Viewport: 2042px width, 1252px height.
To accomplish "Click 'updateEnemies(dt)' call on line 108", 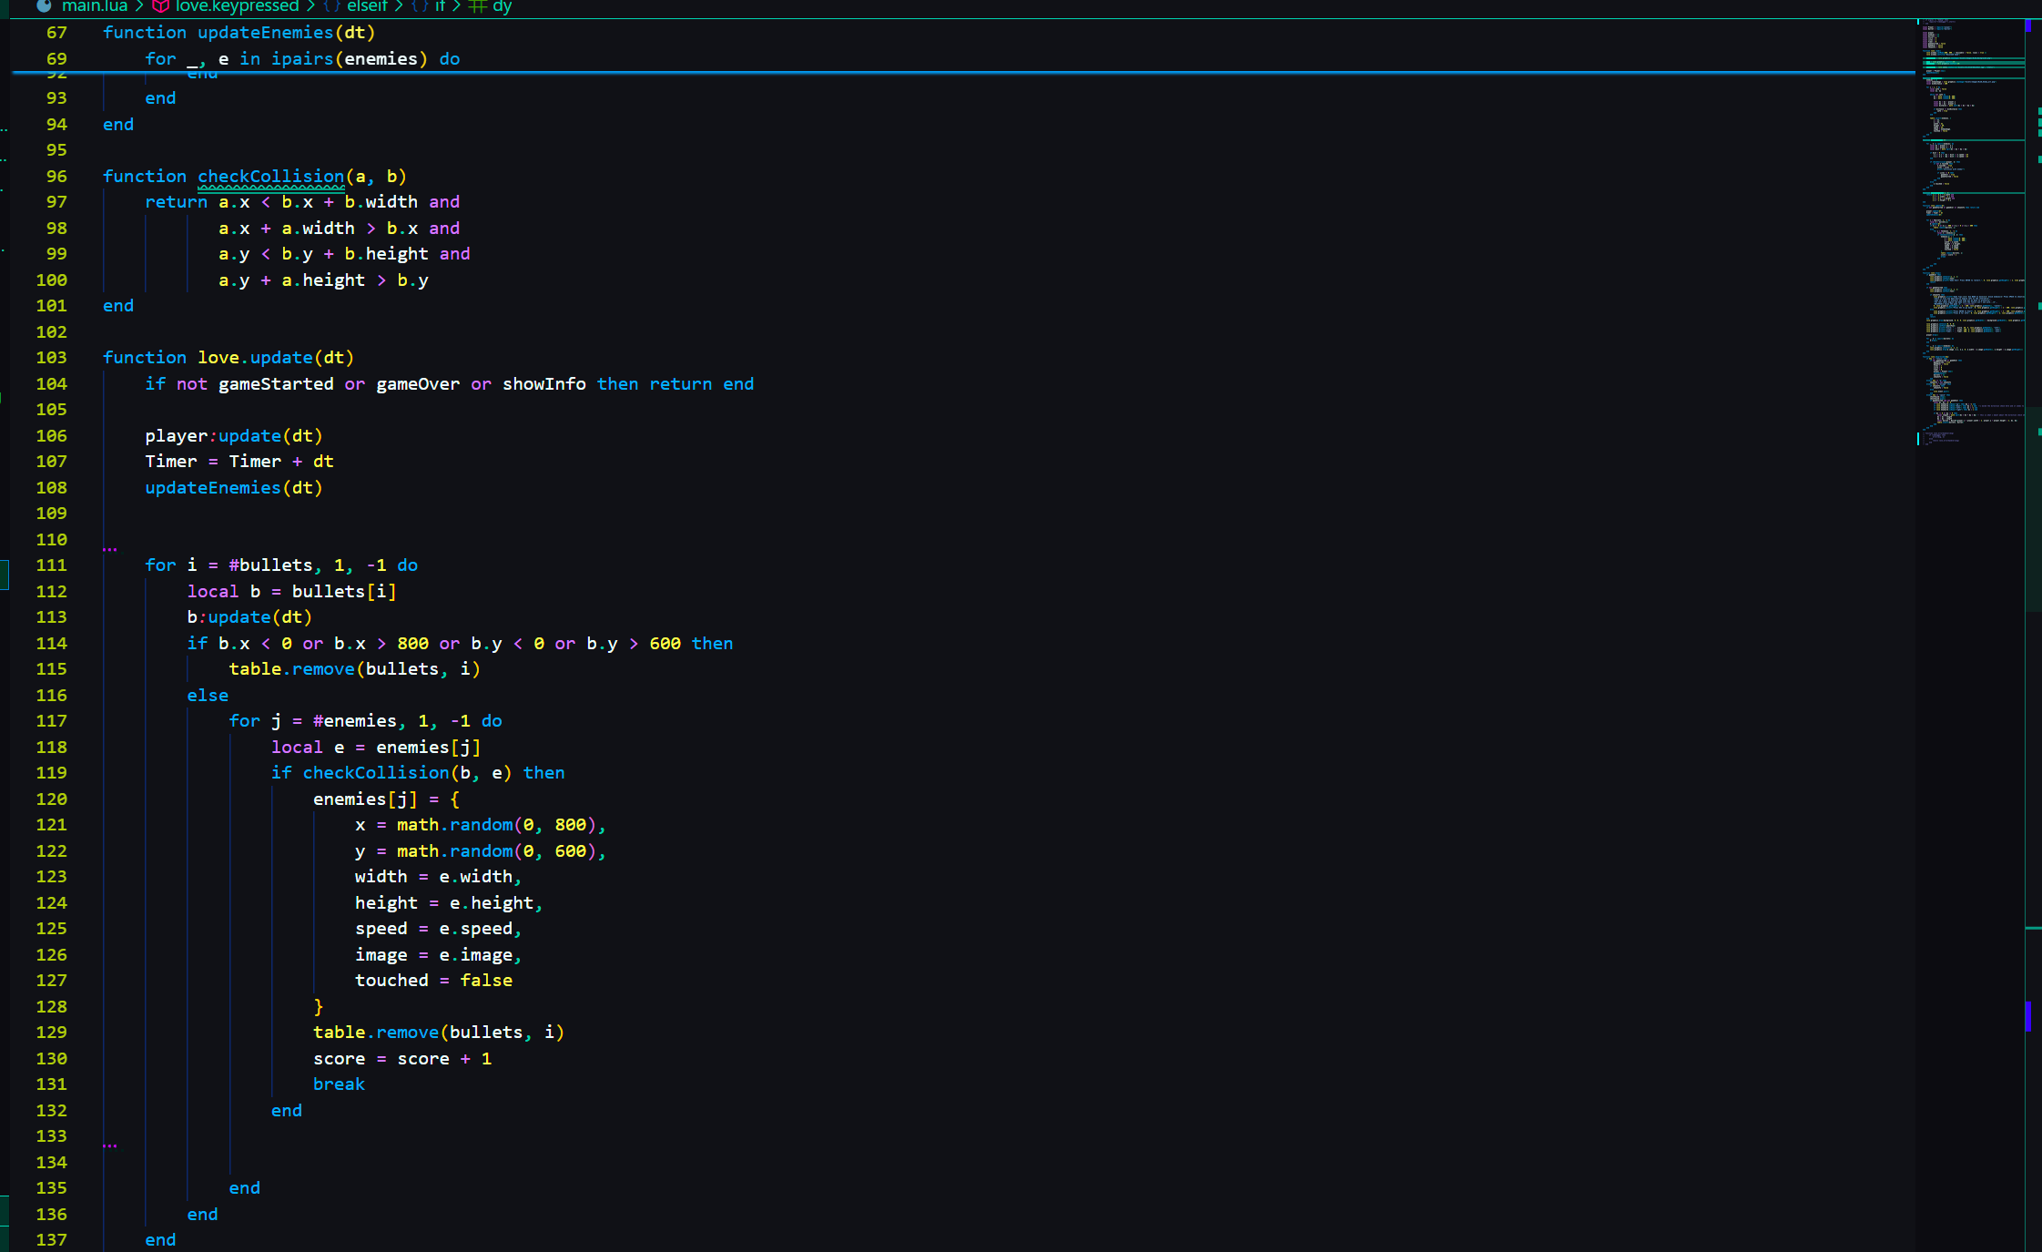I will [234, 488].
